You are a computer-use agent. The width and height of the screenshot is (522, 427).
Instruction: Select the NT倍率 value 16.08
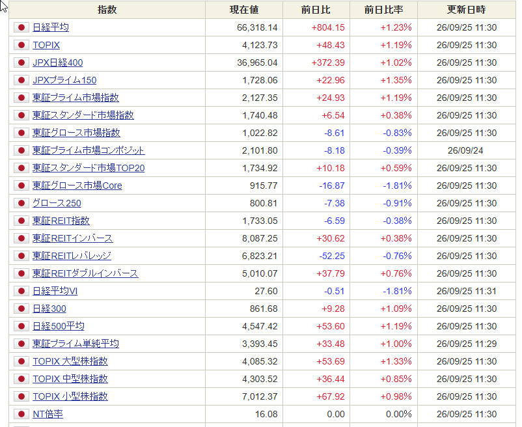(x=266, y=415)
